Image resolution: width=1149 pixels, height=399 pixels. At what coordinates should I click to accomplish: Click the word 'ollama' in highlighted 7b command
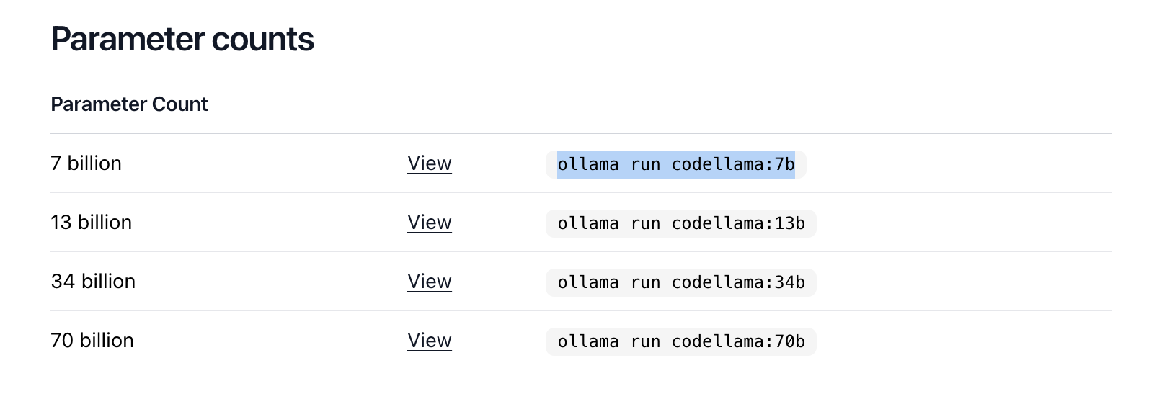tap(587, 164)
